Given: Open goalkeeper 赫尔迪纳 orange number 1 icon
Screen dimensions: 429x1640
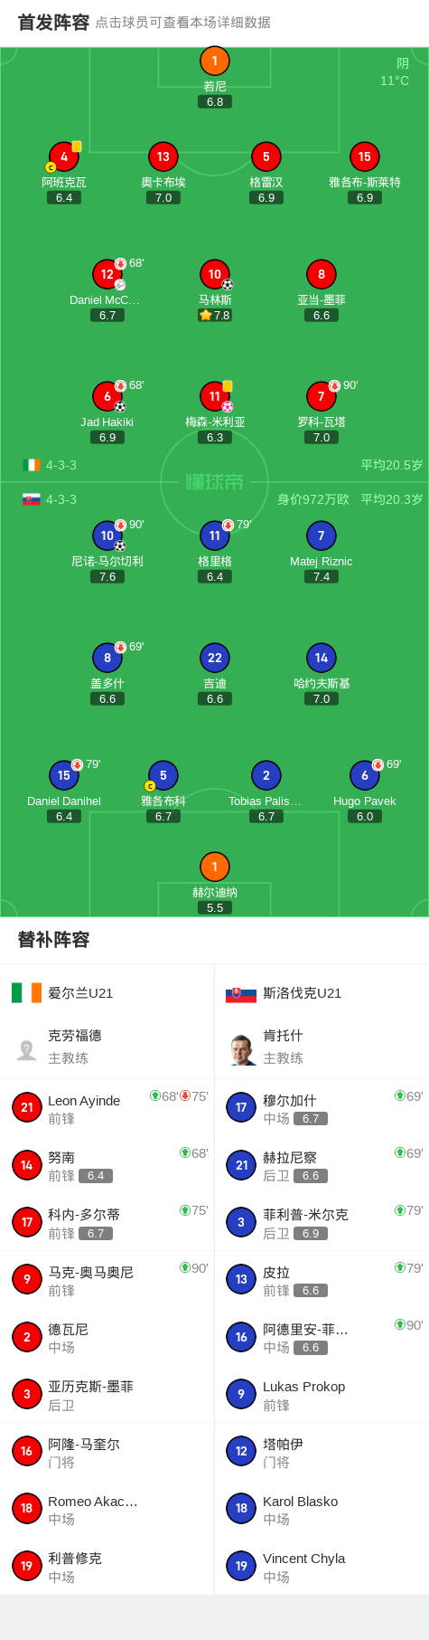Looking at the screenshot, I should coord(214,867).
